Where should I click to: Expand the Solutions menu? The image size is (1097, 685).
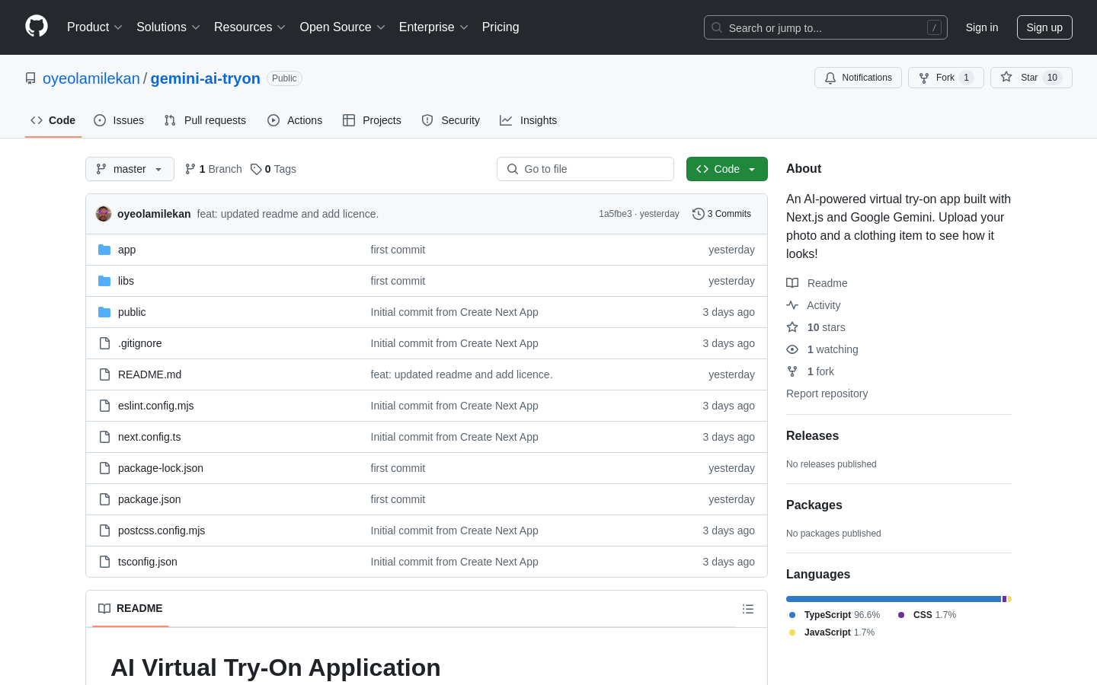click(x=168, y=27)
